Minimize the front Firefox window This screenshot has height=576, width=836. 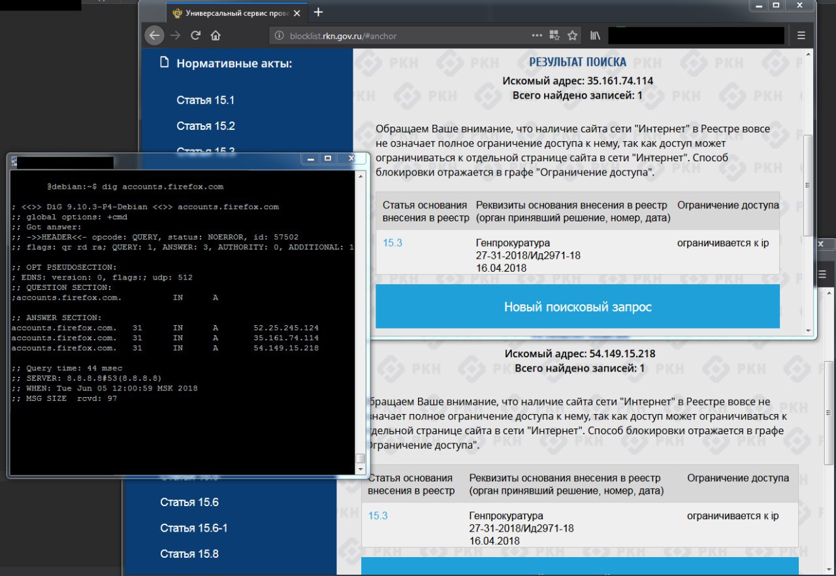point(760,5)
